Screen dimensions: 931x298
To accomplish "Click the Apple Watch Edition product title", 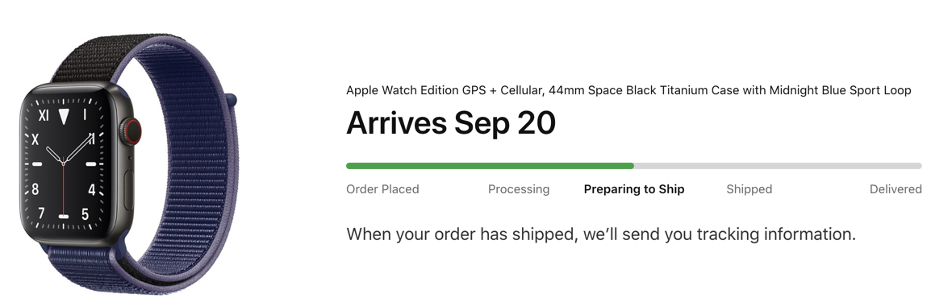I will (x=628, y=91).
